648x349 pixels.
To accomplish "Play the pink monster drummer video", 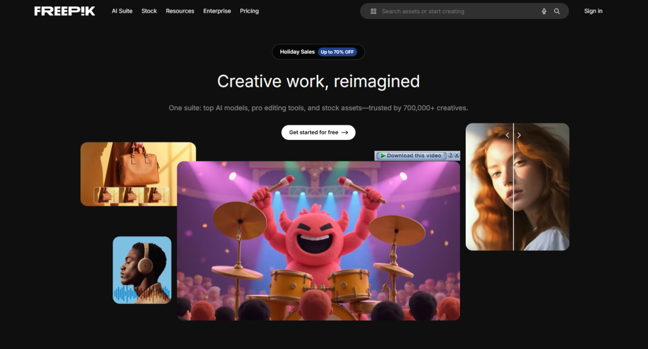I will tap(318, 241).
